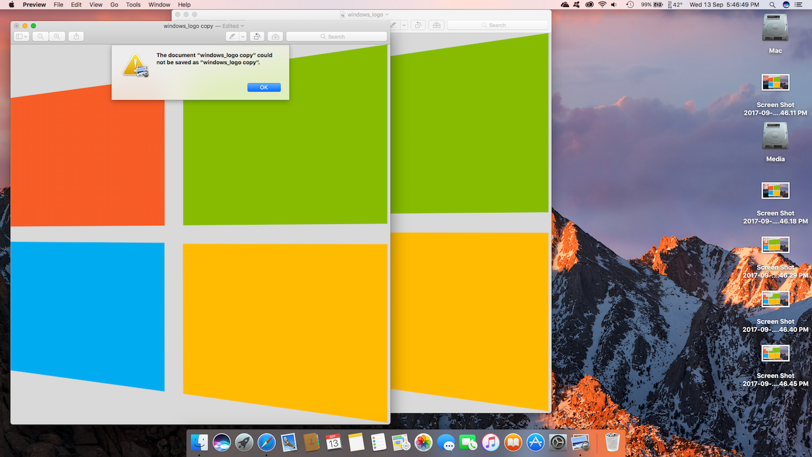Open the Wi-Fi status menu

click(x=601, y=4)
